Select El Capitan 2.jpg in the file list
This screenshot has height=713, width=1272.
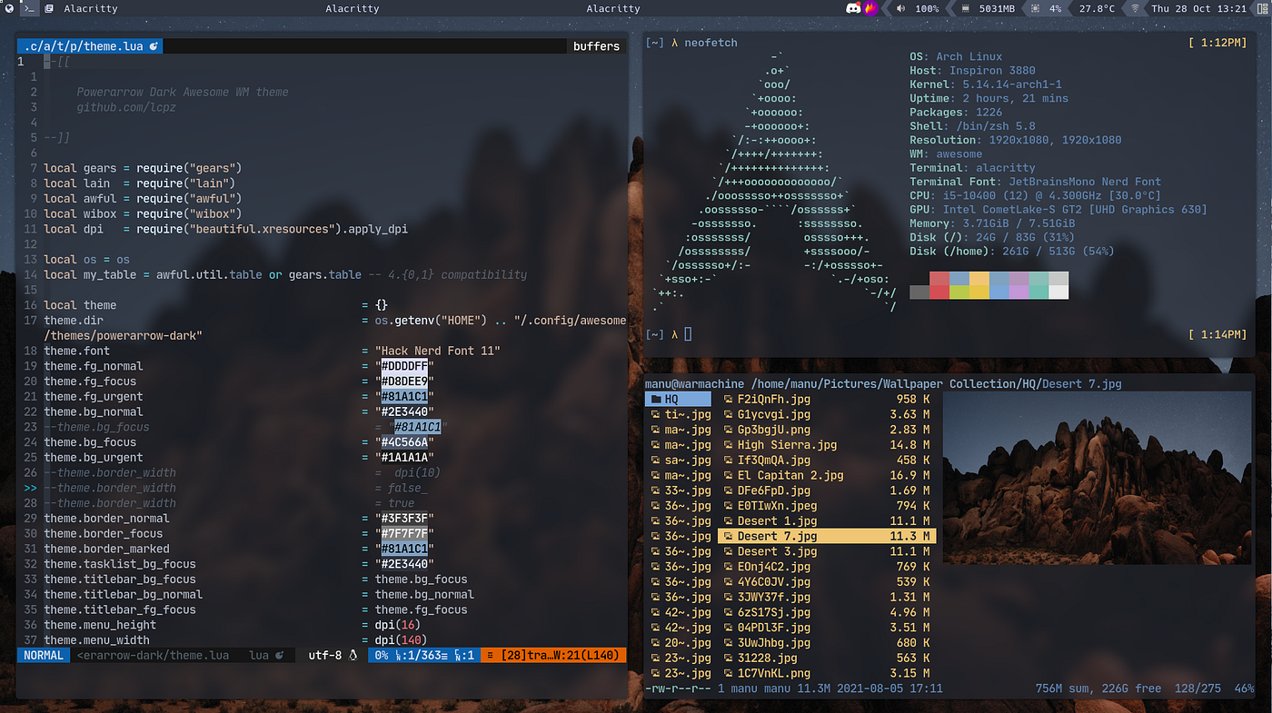tap(790, 475)
